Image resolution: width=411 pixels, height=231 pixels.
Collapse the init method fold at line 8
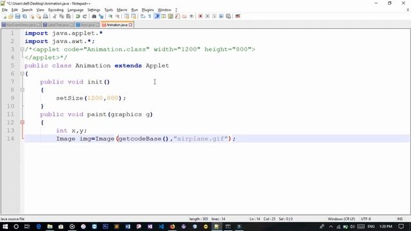click(22, 90)
